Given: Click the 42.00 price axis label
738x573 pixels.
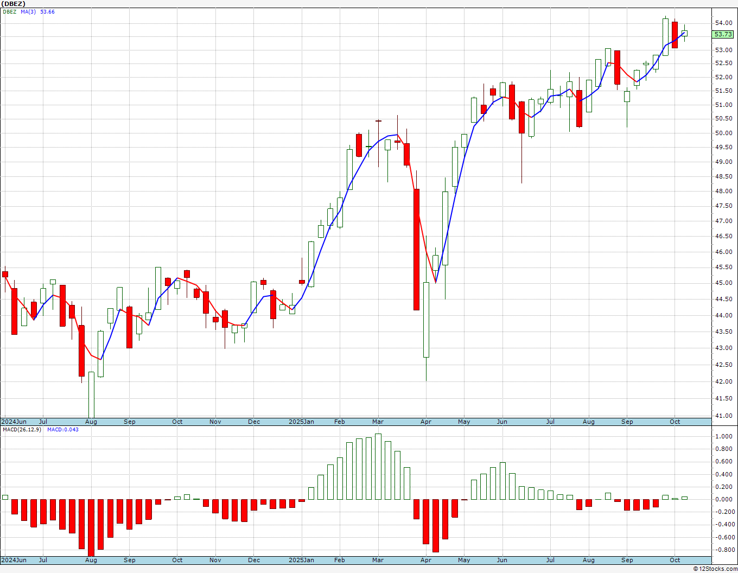Looking at the screenshot, I should click(x=723, y=381).
